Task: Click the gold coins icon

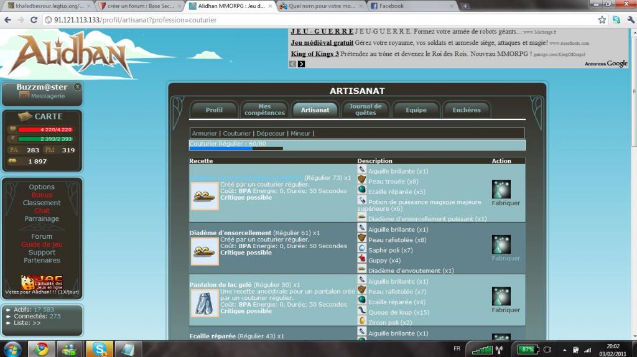Action: (12, 161)
